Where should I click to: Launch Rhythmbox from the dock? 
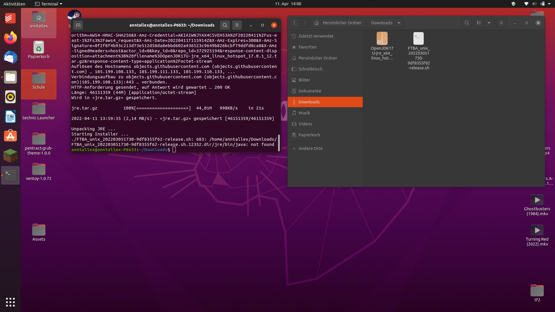pos(10,97)
